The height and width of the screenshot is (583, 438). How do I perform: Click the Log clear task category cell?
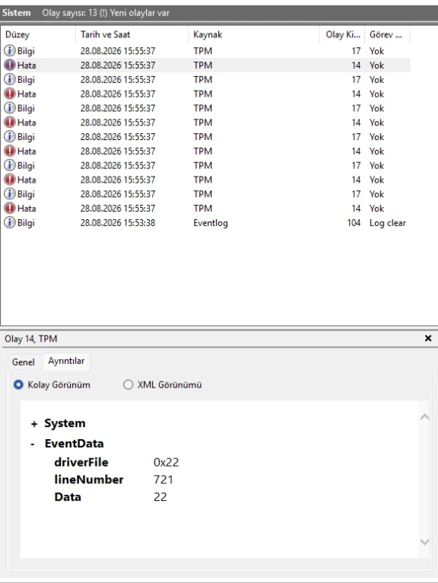point(388,223)
